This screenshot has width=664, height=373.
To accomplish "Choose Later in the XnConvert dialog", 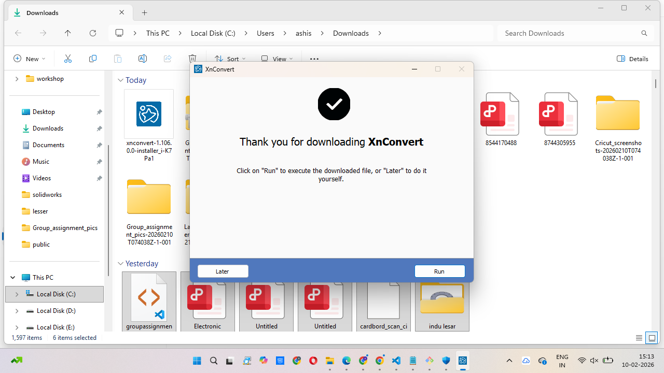I will click(223, 271).
